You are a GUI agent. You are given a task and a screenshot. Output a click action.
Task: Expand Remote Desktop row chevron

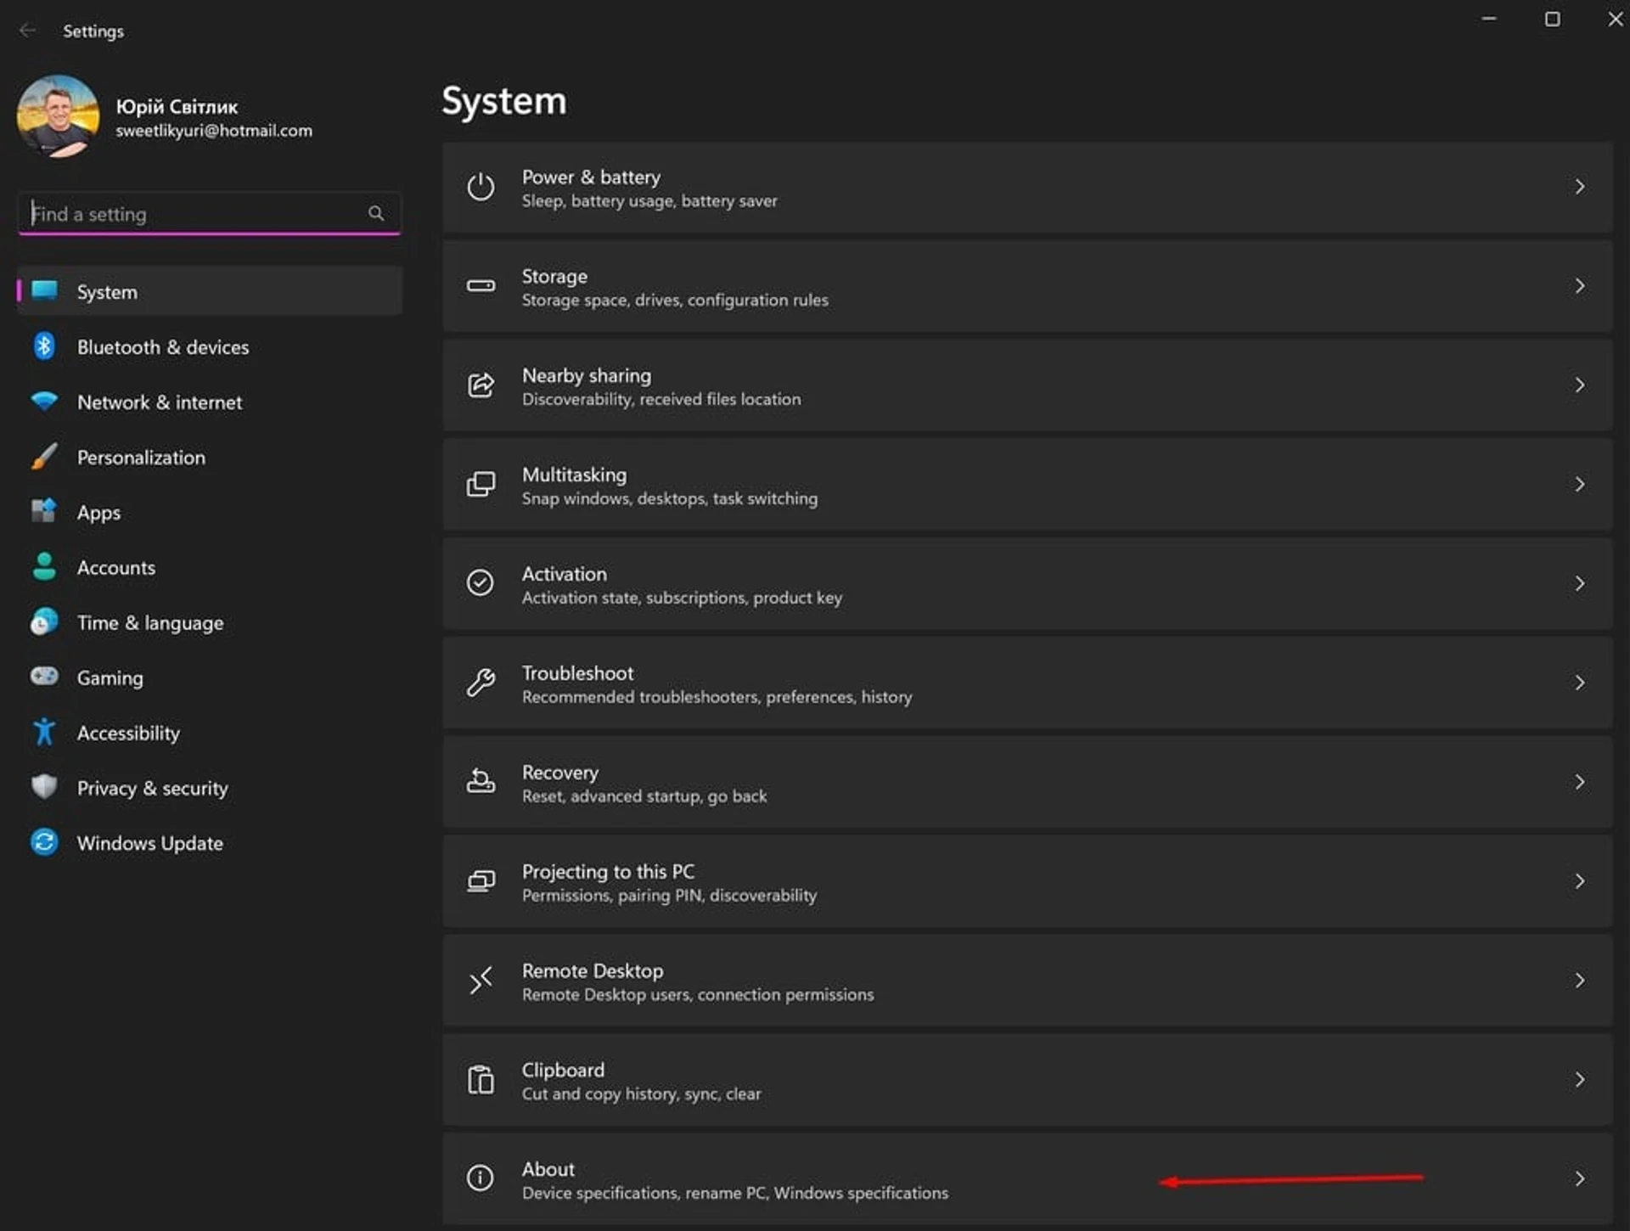pos(1579,981)
